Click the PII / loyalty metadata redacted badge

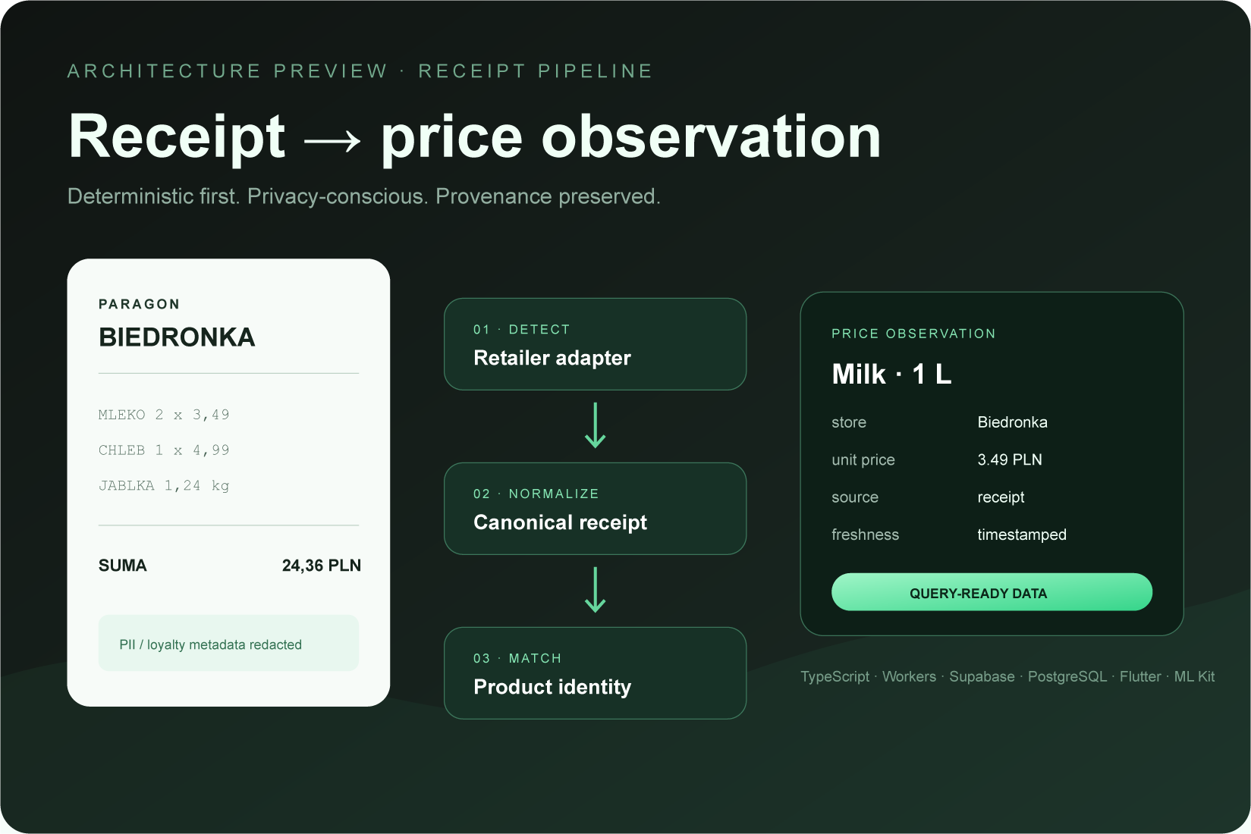click(228, 643)
